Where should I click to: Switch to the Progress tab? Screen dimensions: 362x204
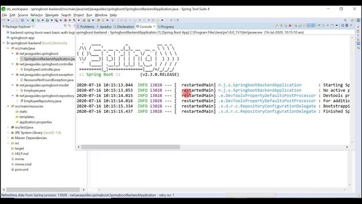(166, 27)
